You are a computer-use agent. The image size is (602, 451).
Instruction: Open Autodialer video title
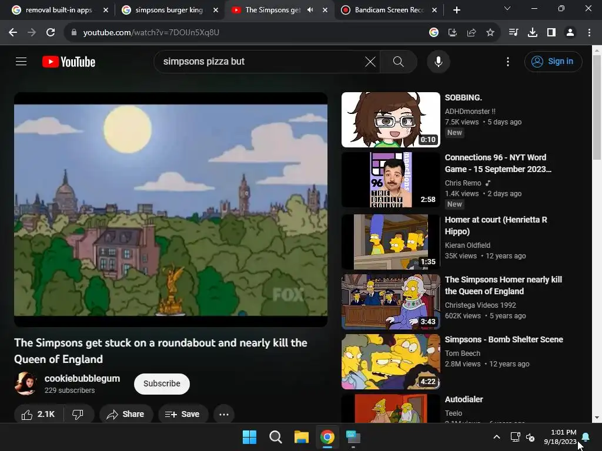point(464,399)
